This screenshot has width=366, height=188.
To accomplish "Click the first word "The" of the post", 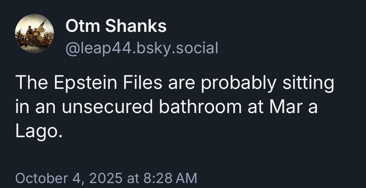I will (30, 84).
